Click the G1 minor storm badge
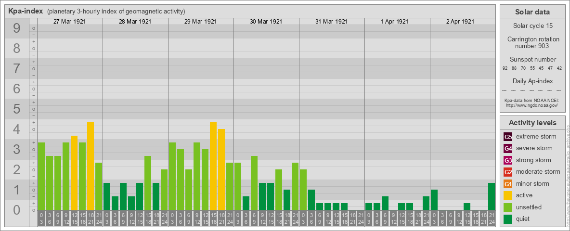The image size is (570, 231). (508, 184)
